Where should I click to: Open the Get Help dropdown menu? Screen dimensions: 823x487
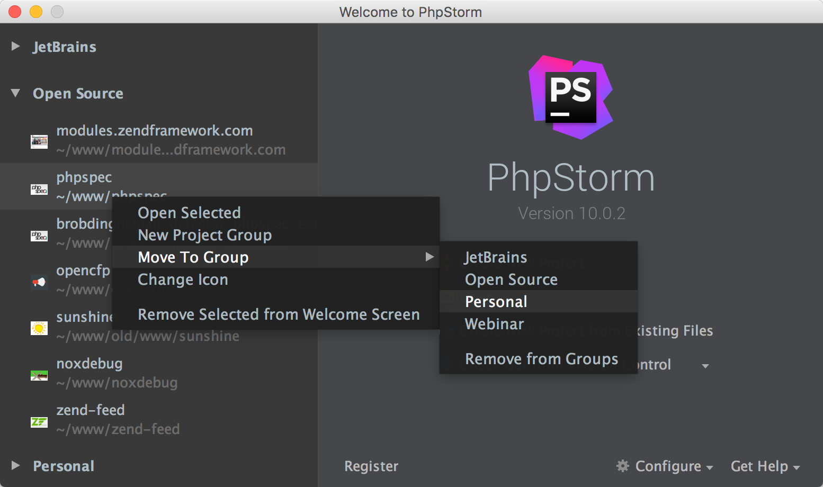coord(765,466)
